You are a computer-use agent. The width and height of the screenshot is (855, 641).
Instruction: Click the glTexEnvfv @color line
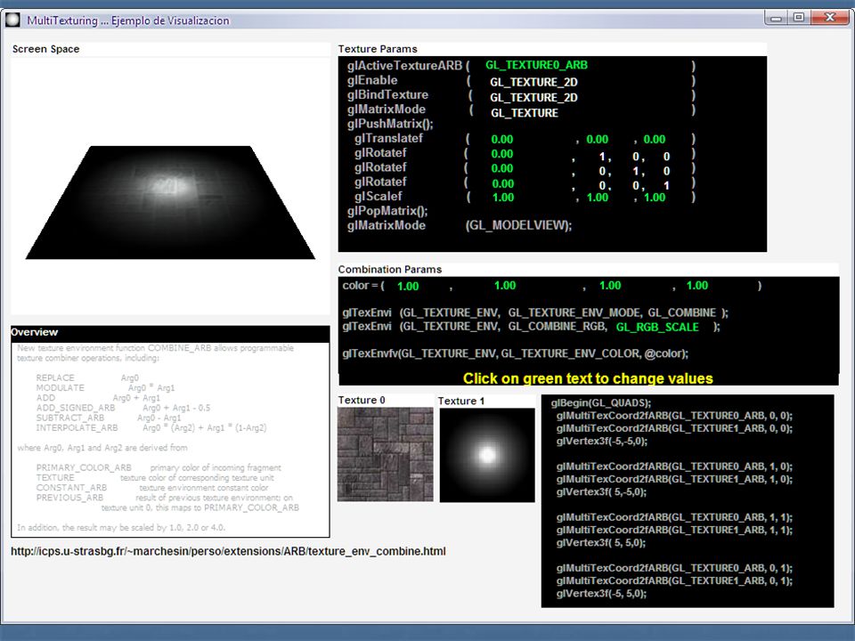[x=516, y=353]
